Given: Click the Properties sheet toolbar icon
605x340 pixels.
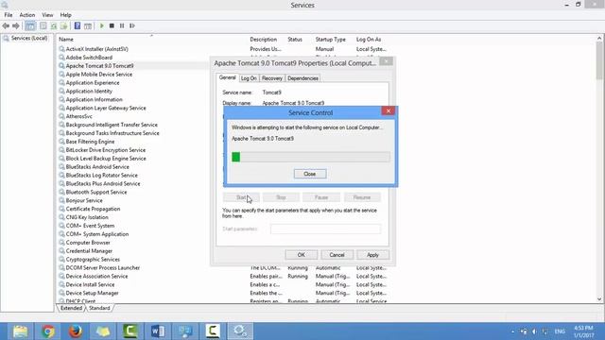Looking at the screenshot, I should pos(43,25).
